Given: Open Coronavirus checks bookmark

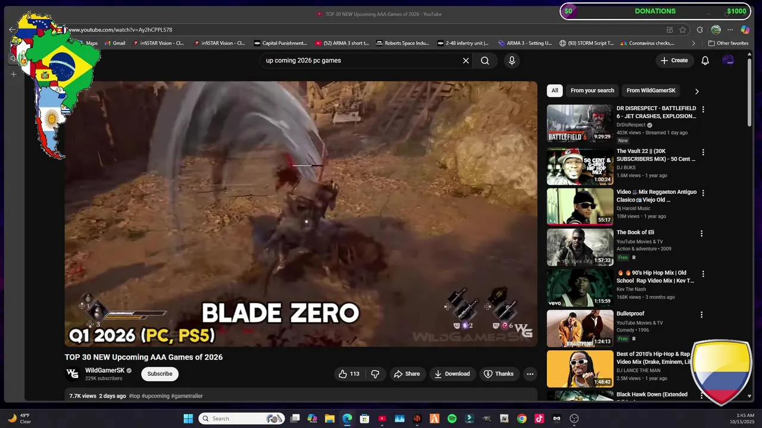Looking at the screenshot, I should [648, 43].
